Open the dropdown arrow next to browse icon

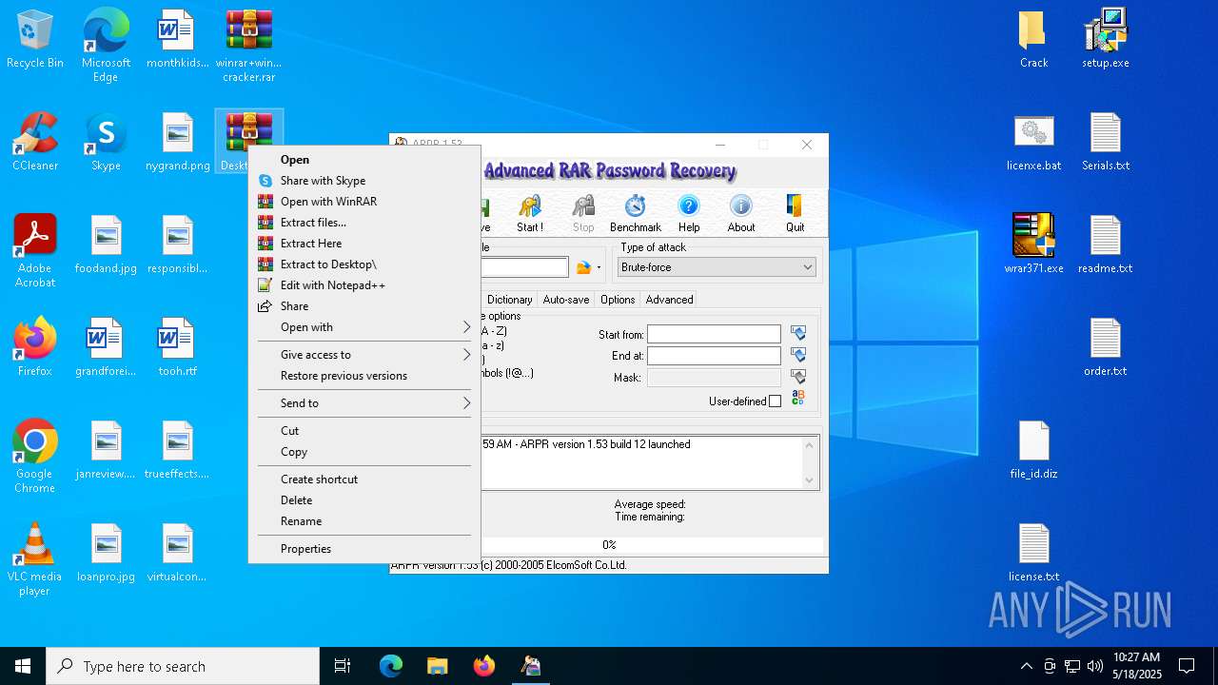599,268
